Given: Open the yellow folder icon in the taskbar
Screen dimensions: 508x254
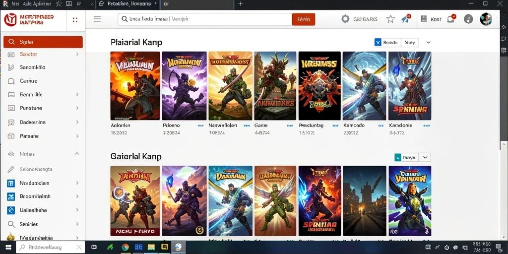Looking at the screenshot, I should point(151,247).
